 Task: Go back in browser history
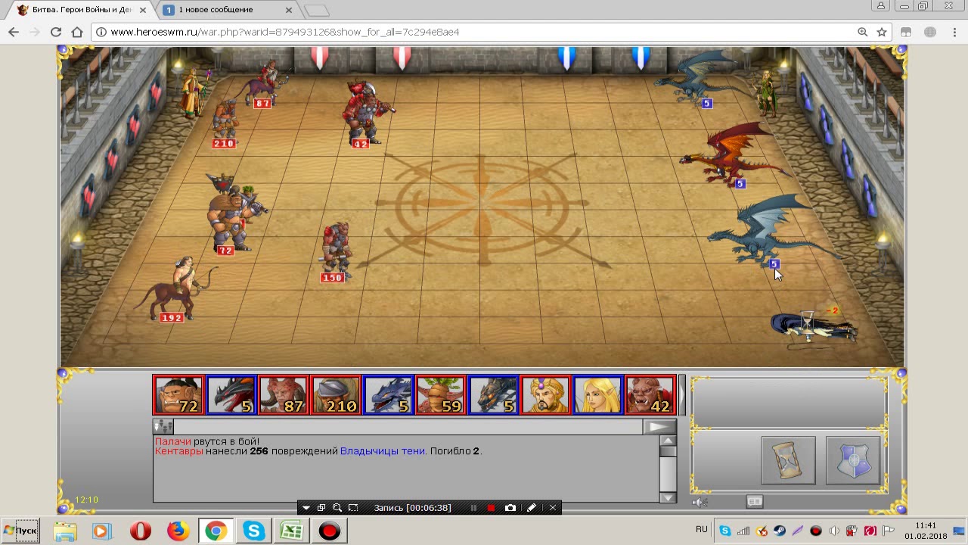pyautogui.click(x=14, y=32)
